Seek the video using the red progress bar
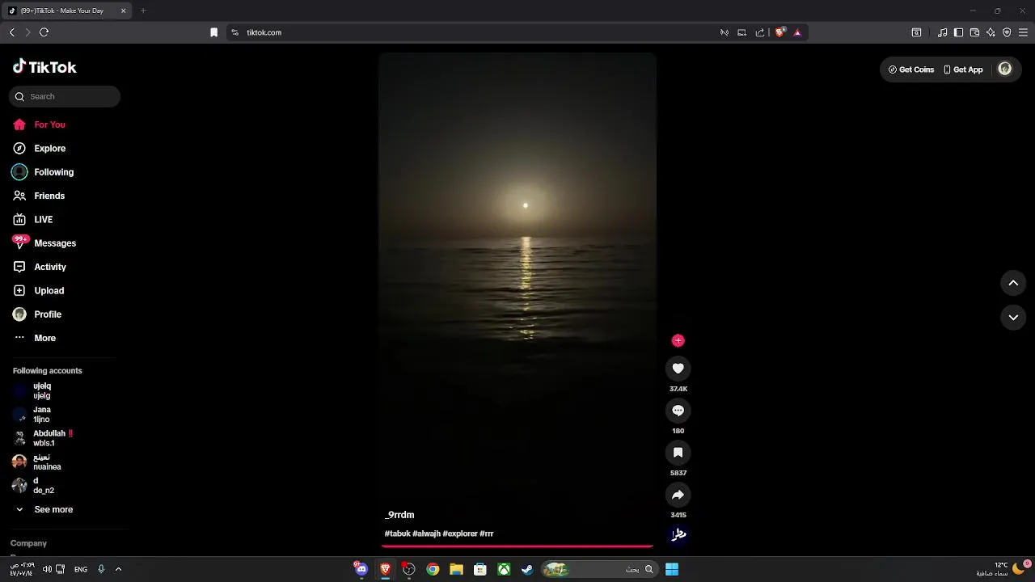This screenshot has width=1035, height=582. pos(517,546)
